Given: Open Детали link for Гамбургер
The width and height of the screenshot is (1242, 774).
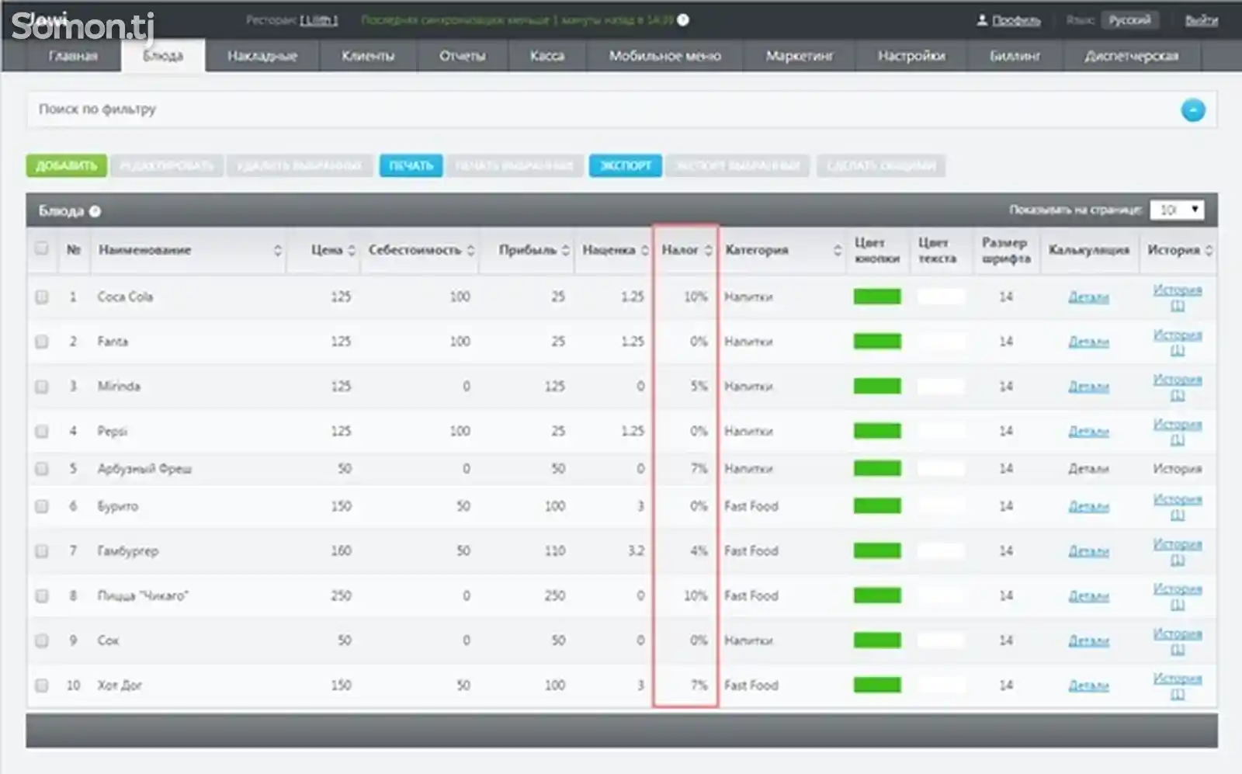Looking at the screenshot, I should 1088,551.
